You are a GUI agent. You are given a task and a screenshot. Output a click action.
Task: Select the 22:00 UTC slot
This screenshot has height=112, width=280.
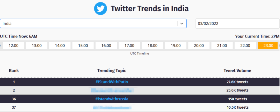click(245, 45)
